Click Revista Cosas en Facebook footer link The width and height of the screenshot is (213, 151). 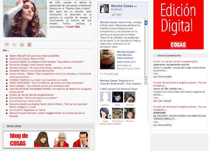[x=110, y=124]
